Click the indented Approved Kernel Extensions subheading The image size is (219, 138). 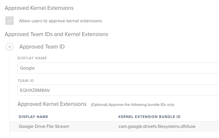click(x=52, y=104)
